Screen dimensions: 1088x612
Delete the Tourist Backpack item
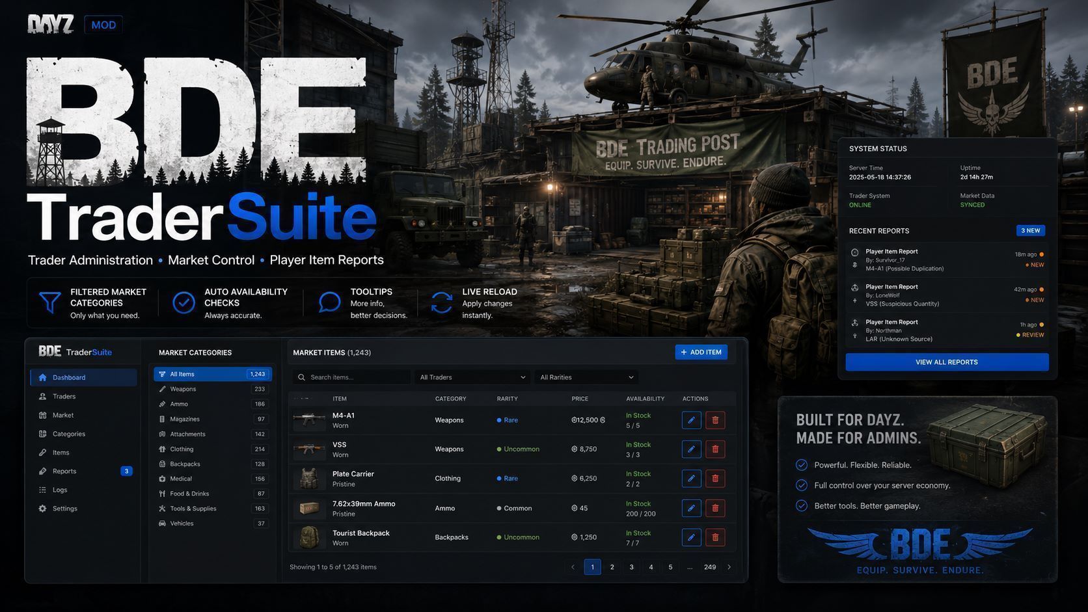pyautogui.click(x=715, y=537)
